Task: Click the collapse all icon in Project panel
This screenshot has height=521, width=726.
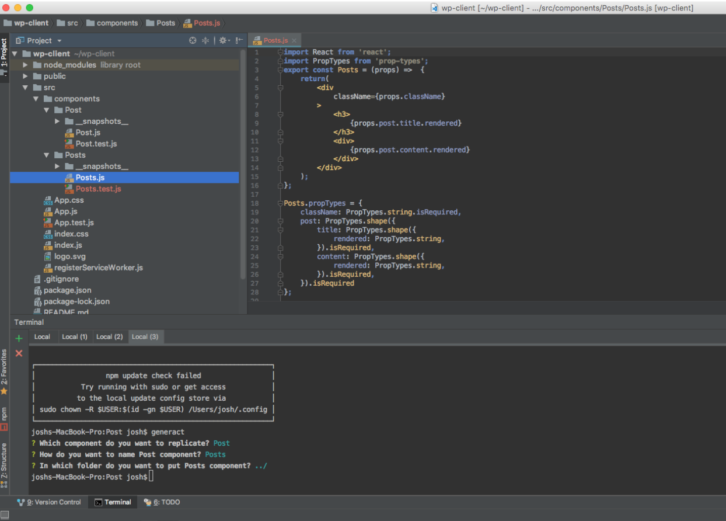Action: 205,40
